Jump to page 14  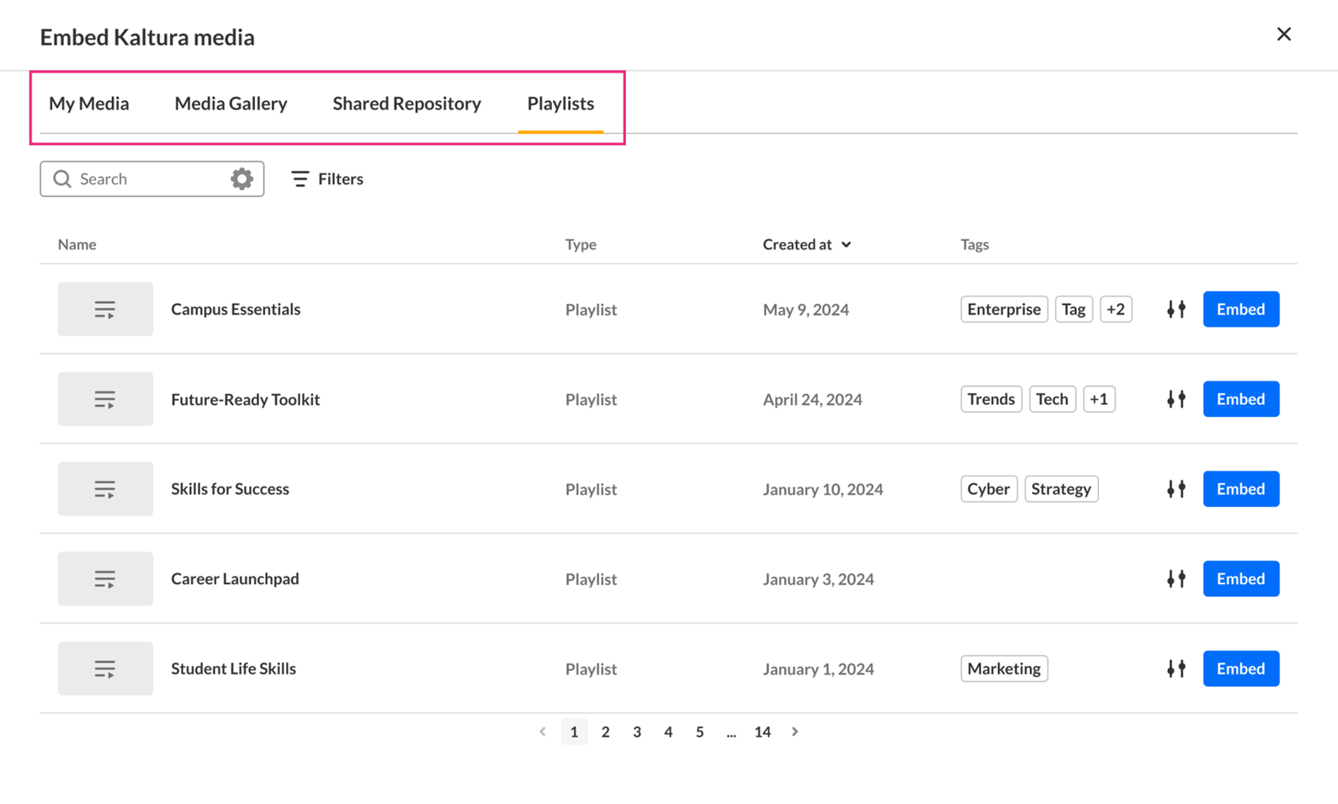coord(762,732)
